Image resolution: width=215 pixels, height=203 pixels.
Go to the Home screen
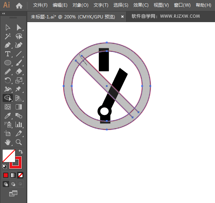pos(19,6)
